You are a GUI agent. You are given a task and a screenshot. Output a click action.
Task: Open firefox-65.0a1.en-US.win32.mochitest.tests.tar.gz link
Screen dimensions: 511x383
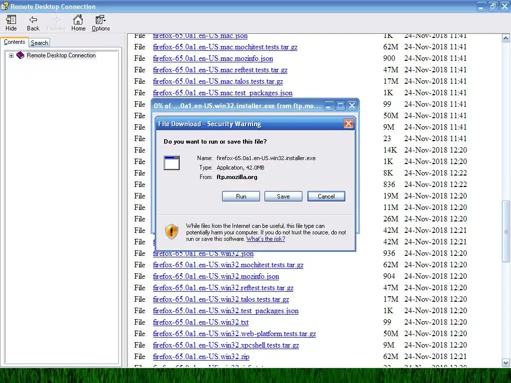point(228,265)
